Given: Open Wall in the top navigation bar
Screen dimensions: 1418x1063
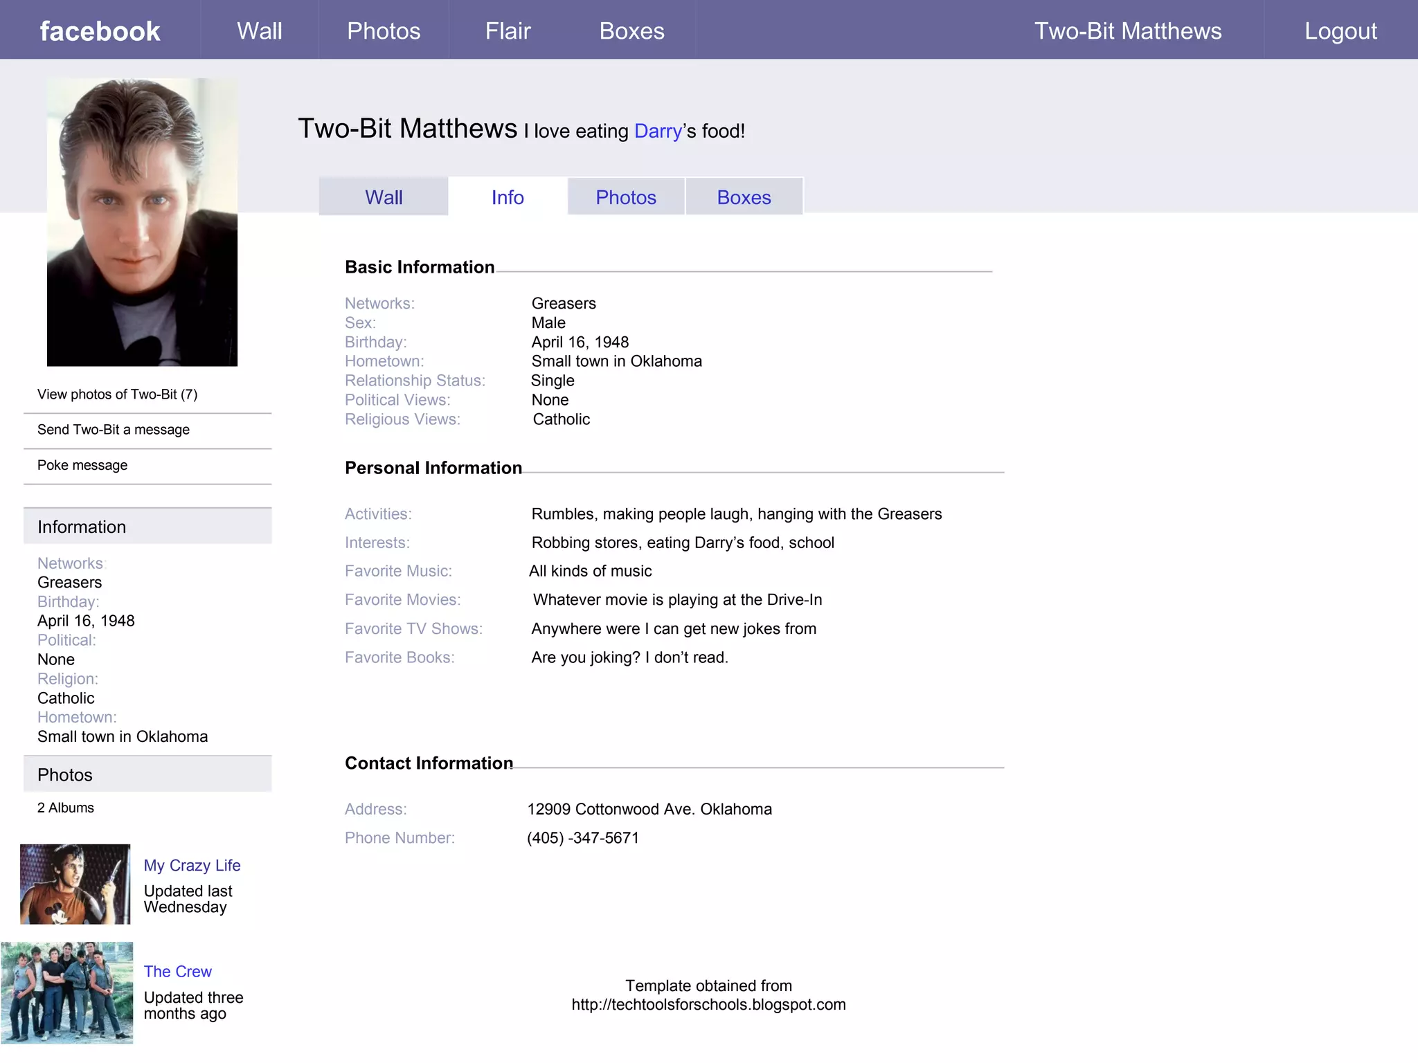Looking at the screenshot, I should pyautogui.click(x=260, y=31).
